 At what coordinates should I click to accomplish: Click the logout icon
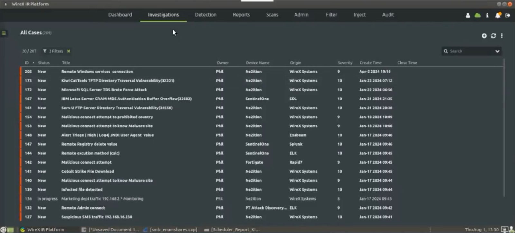pos(508,15)
